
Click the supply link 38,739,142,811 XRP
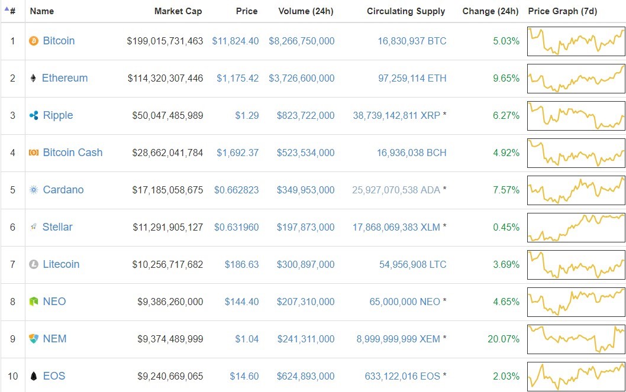click(x=396, y=116)
